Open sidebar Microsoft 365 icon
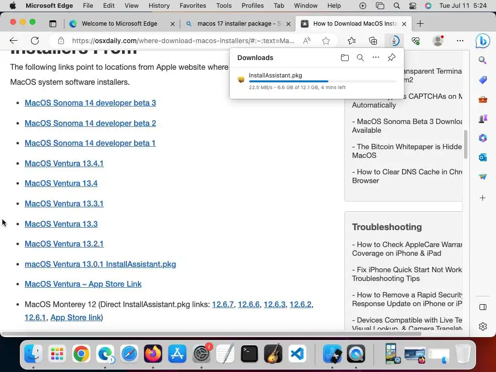This screenshot has height=372, width=496. click(483, 138)
